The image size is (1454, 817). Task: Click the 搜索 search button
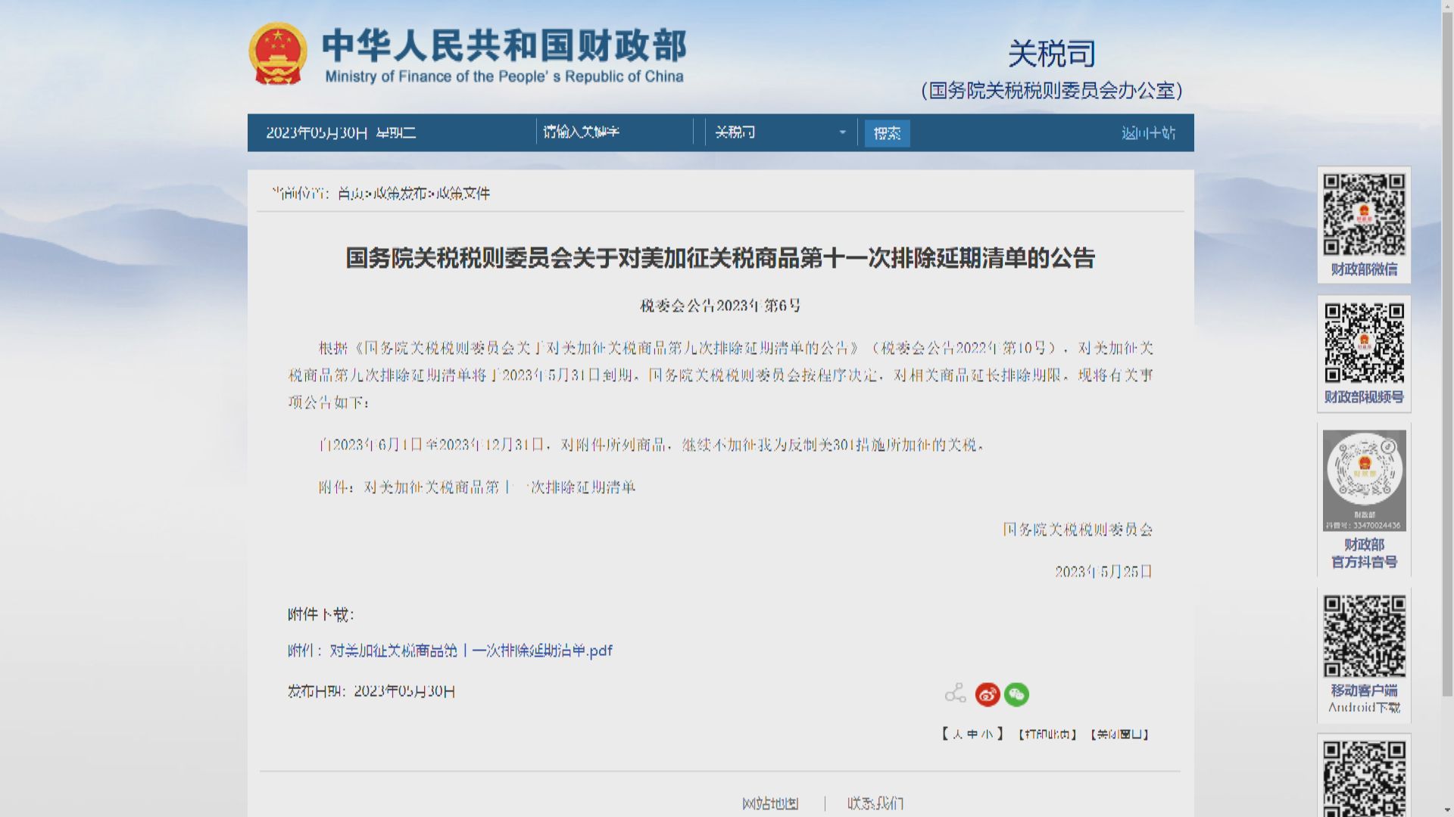tap(886, 132)
